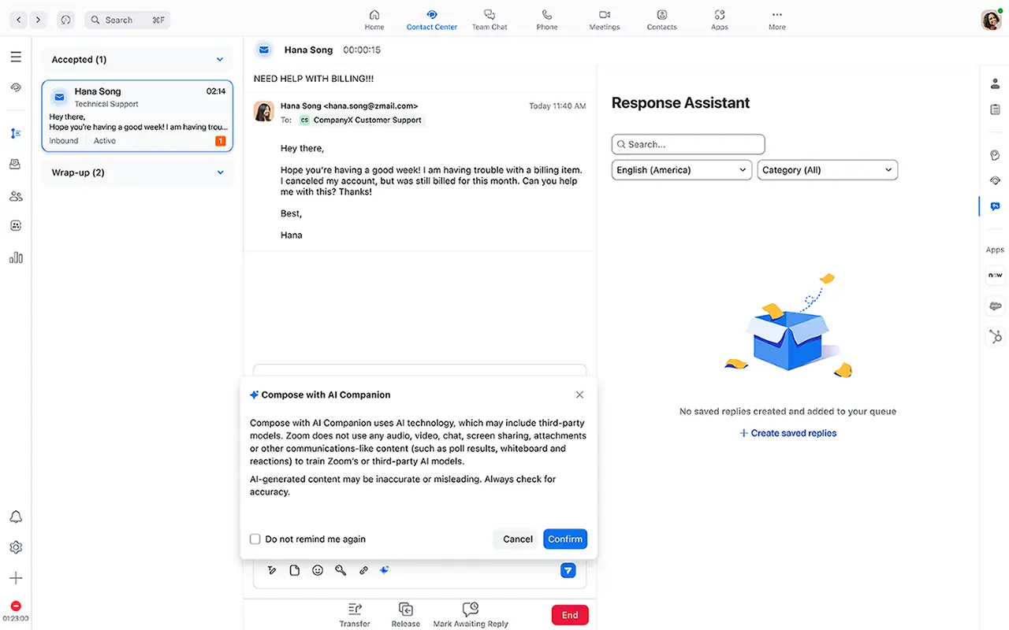Open the inbox tray icon in left sidebar
The width and height of the screenshot is (1009, 630).
pyautogui.click(x=16, y=164)
